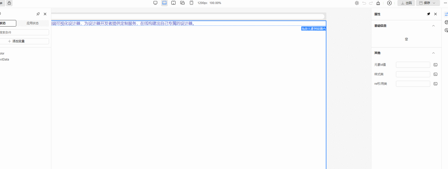The image size is (448, 169).
Task: Pin the left state panel
Action: coord(38,14)
